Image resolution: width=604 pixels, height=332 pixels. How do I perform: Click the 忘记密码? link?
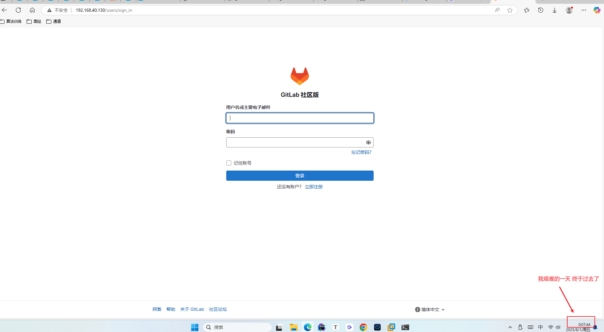(x=361, y=152)
